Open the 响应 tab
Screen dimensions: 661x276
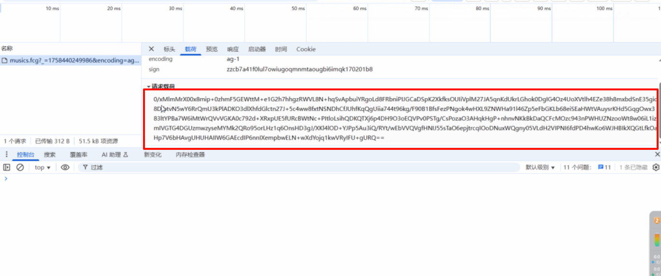point(233,49)
